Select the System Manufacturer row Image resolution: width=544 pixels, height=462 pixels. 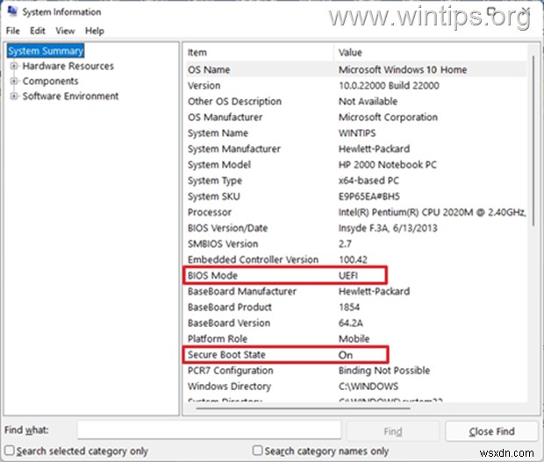tap(355, 149)
